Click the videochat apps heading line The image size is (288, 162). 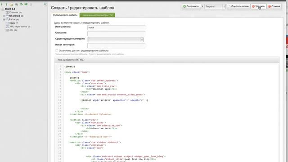tap(101, 89)
